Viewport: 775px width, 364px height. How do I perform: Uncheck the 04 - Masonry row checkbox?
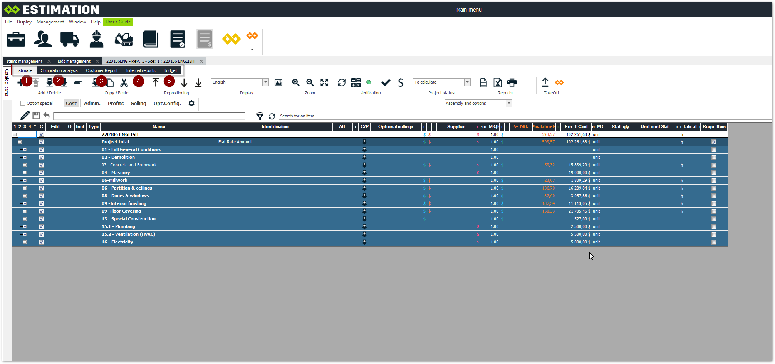(42, 173)
